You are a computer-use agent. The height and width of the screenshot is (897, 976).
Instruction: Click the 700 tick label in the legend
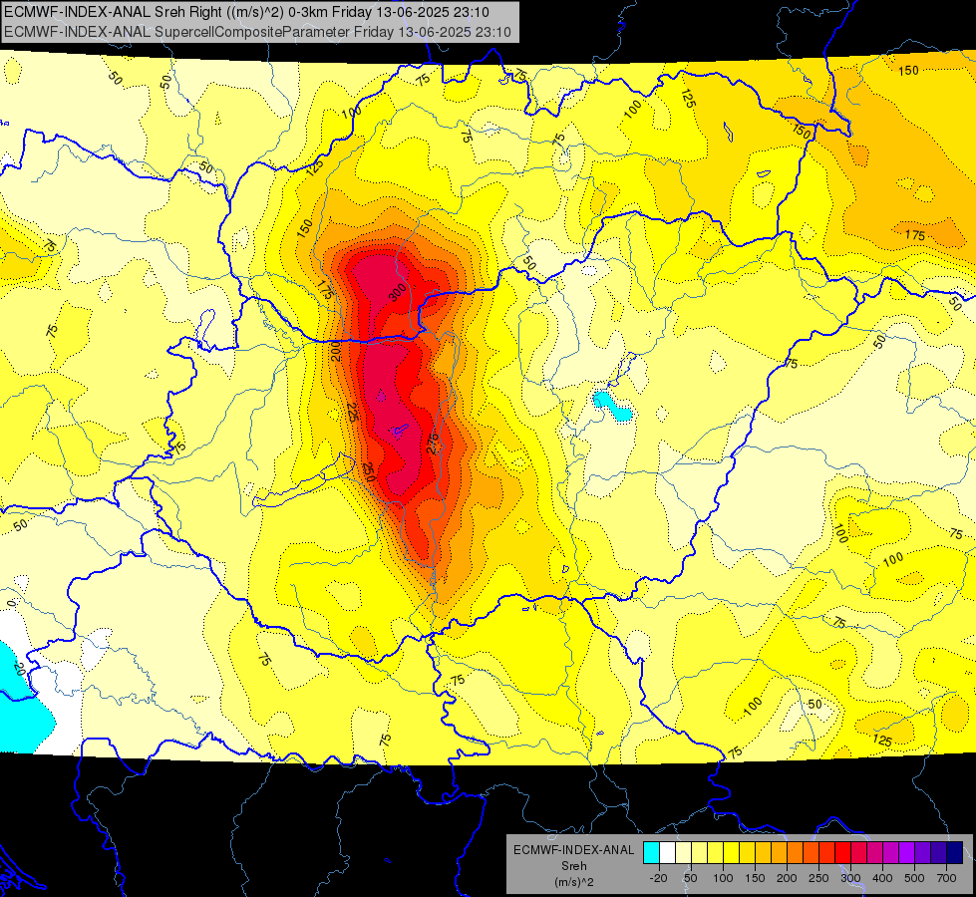(946, 878)
